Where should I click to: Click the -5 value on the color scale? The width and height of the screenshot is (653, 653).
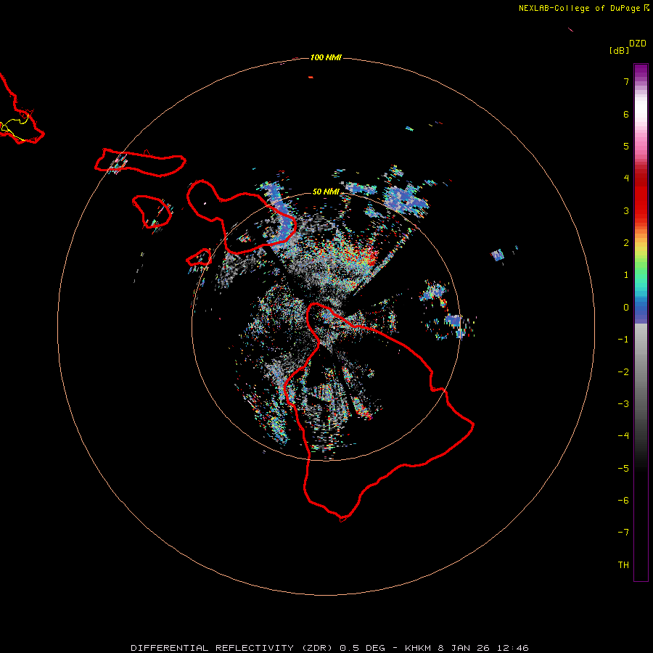pyautogui.click(x=623, y=469)
